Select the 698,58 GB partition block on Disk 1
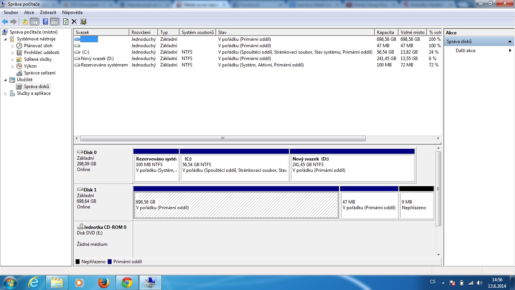 (236, 202)
